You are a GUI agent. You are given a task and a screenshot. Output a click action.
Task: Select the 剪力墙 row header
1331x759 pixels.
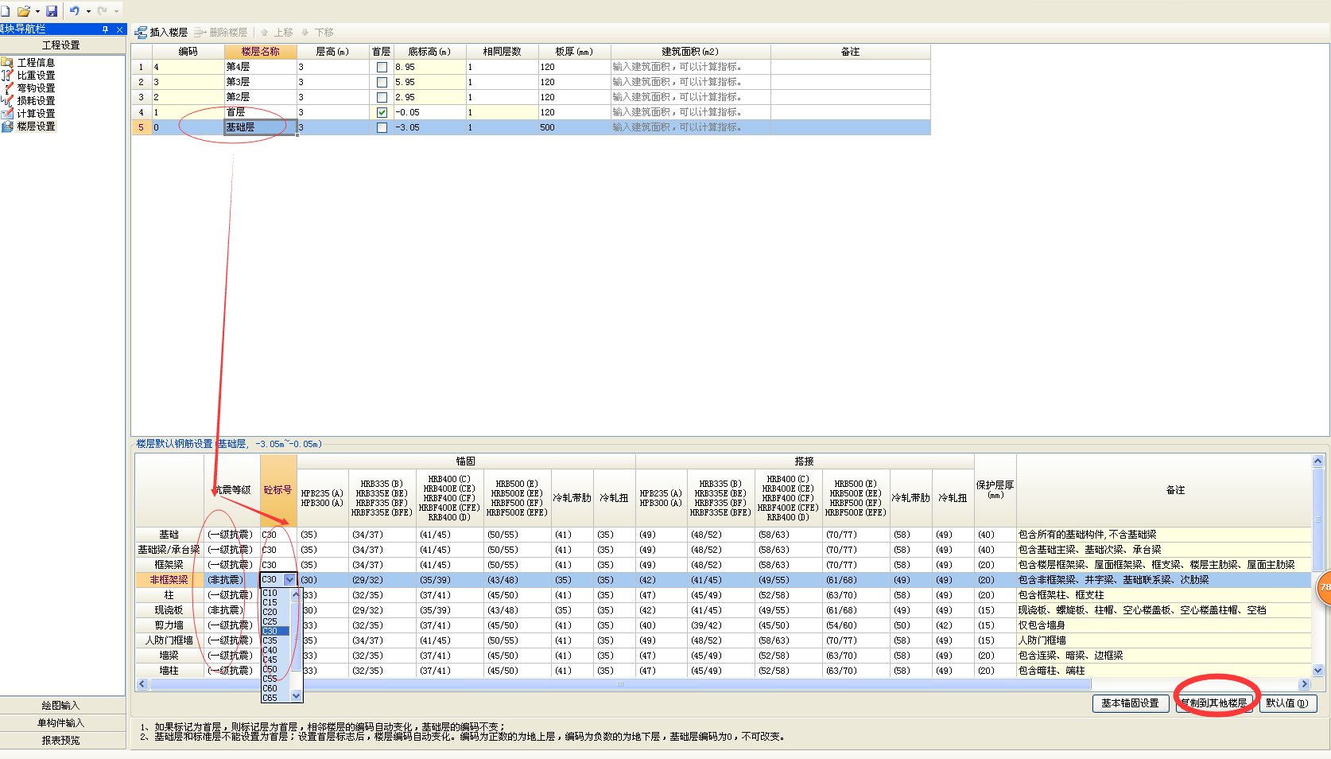pos(169,625)
